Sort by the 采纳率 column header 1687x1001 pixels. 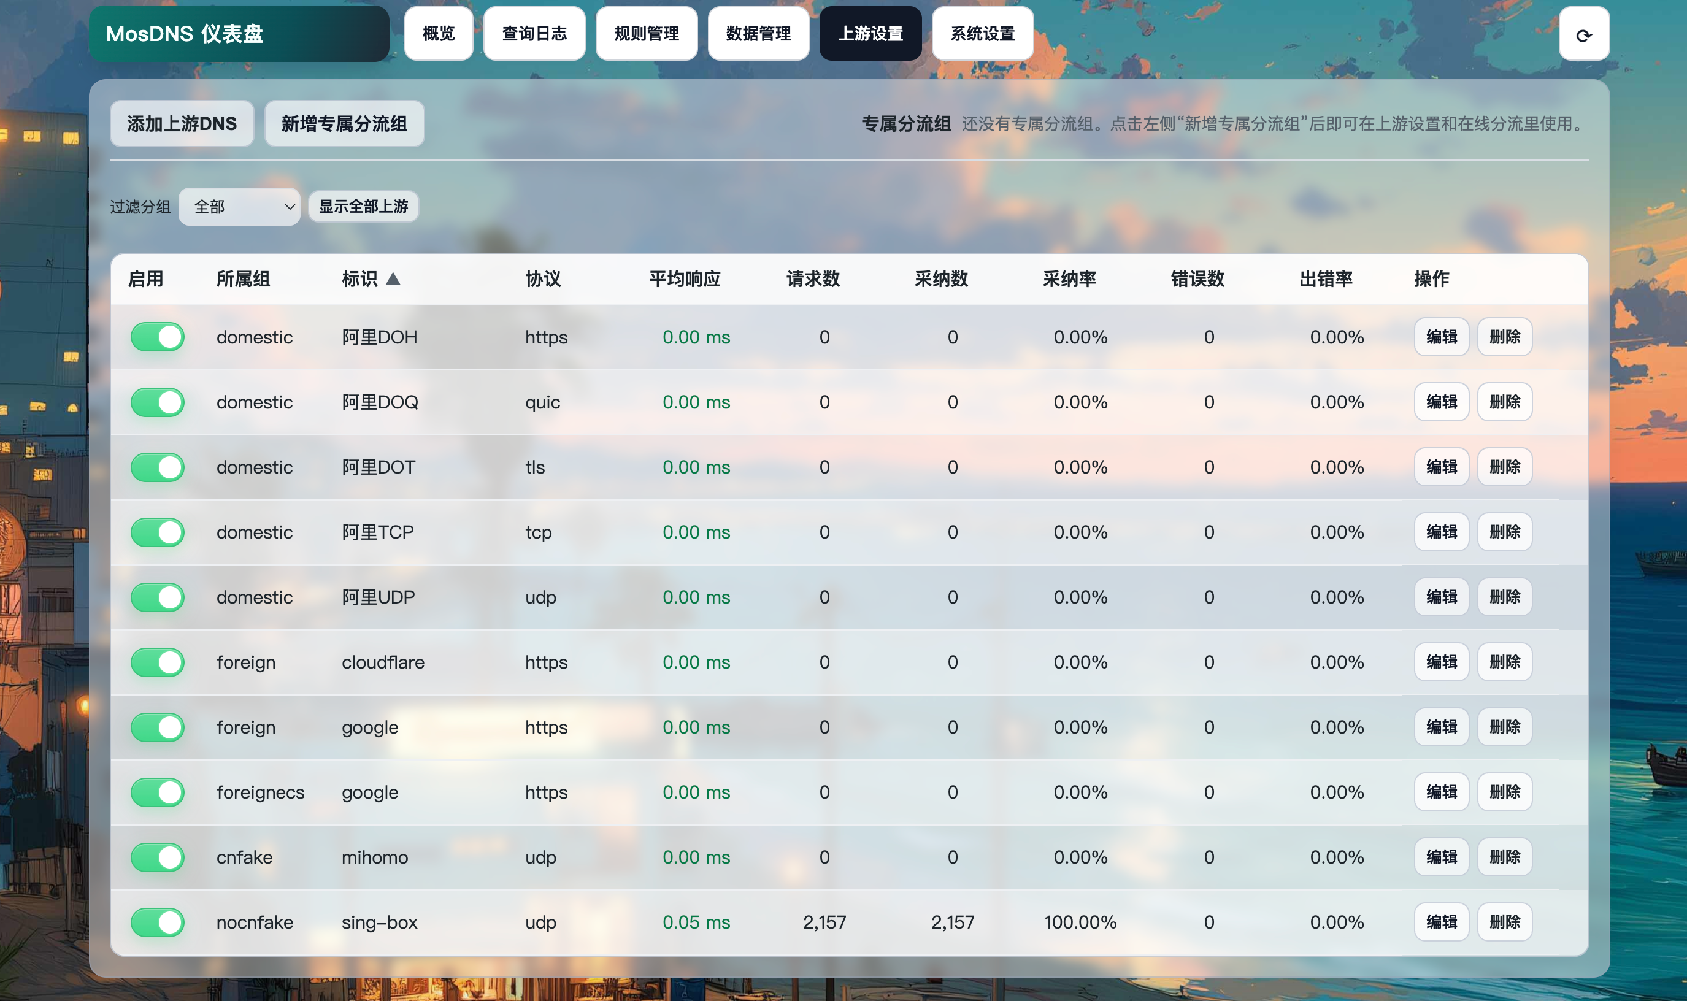click(x=1069, y=279)
